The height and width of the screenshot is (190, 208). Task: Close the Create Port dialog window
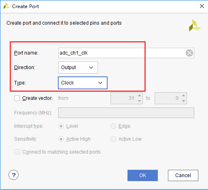(202, 6)
